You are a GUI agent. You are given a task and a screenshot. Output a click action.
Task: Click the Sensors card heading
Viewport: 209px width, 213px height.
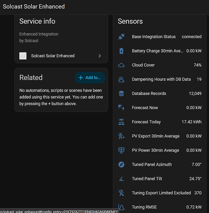tap(130, 21)
